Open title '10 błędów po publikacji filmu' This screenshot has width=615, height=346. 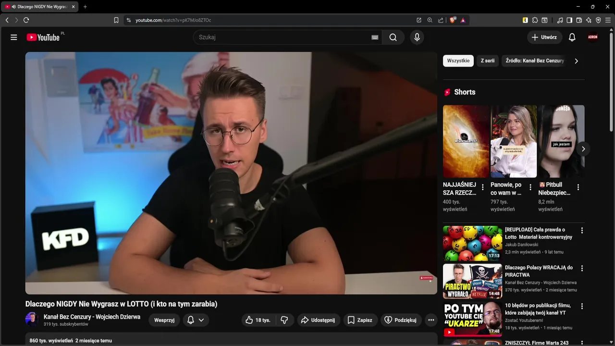tap(538, 309)
